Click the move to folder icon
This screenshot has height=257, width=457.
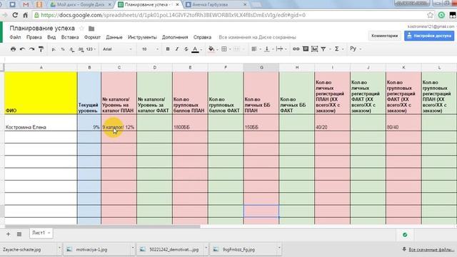91,29
